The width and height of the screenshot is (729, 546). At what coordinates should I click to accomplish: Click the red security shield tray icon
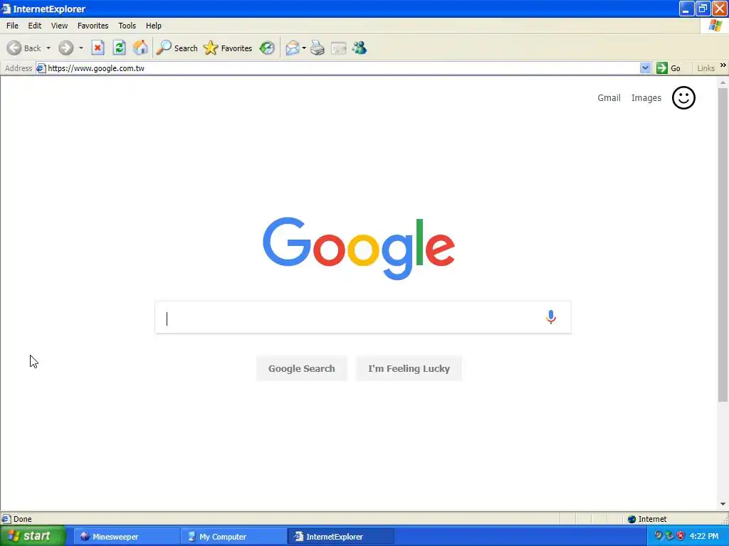click(x=681, y=536)
